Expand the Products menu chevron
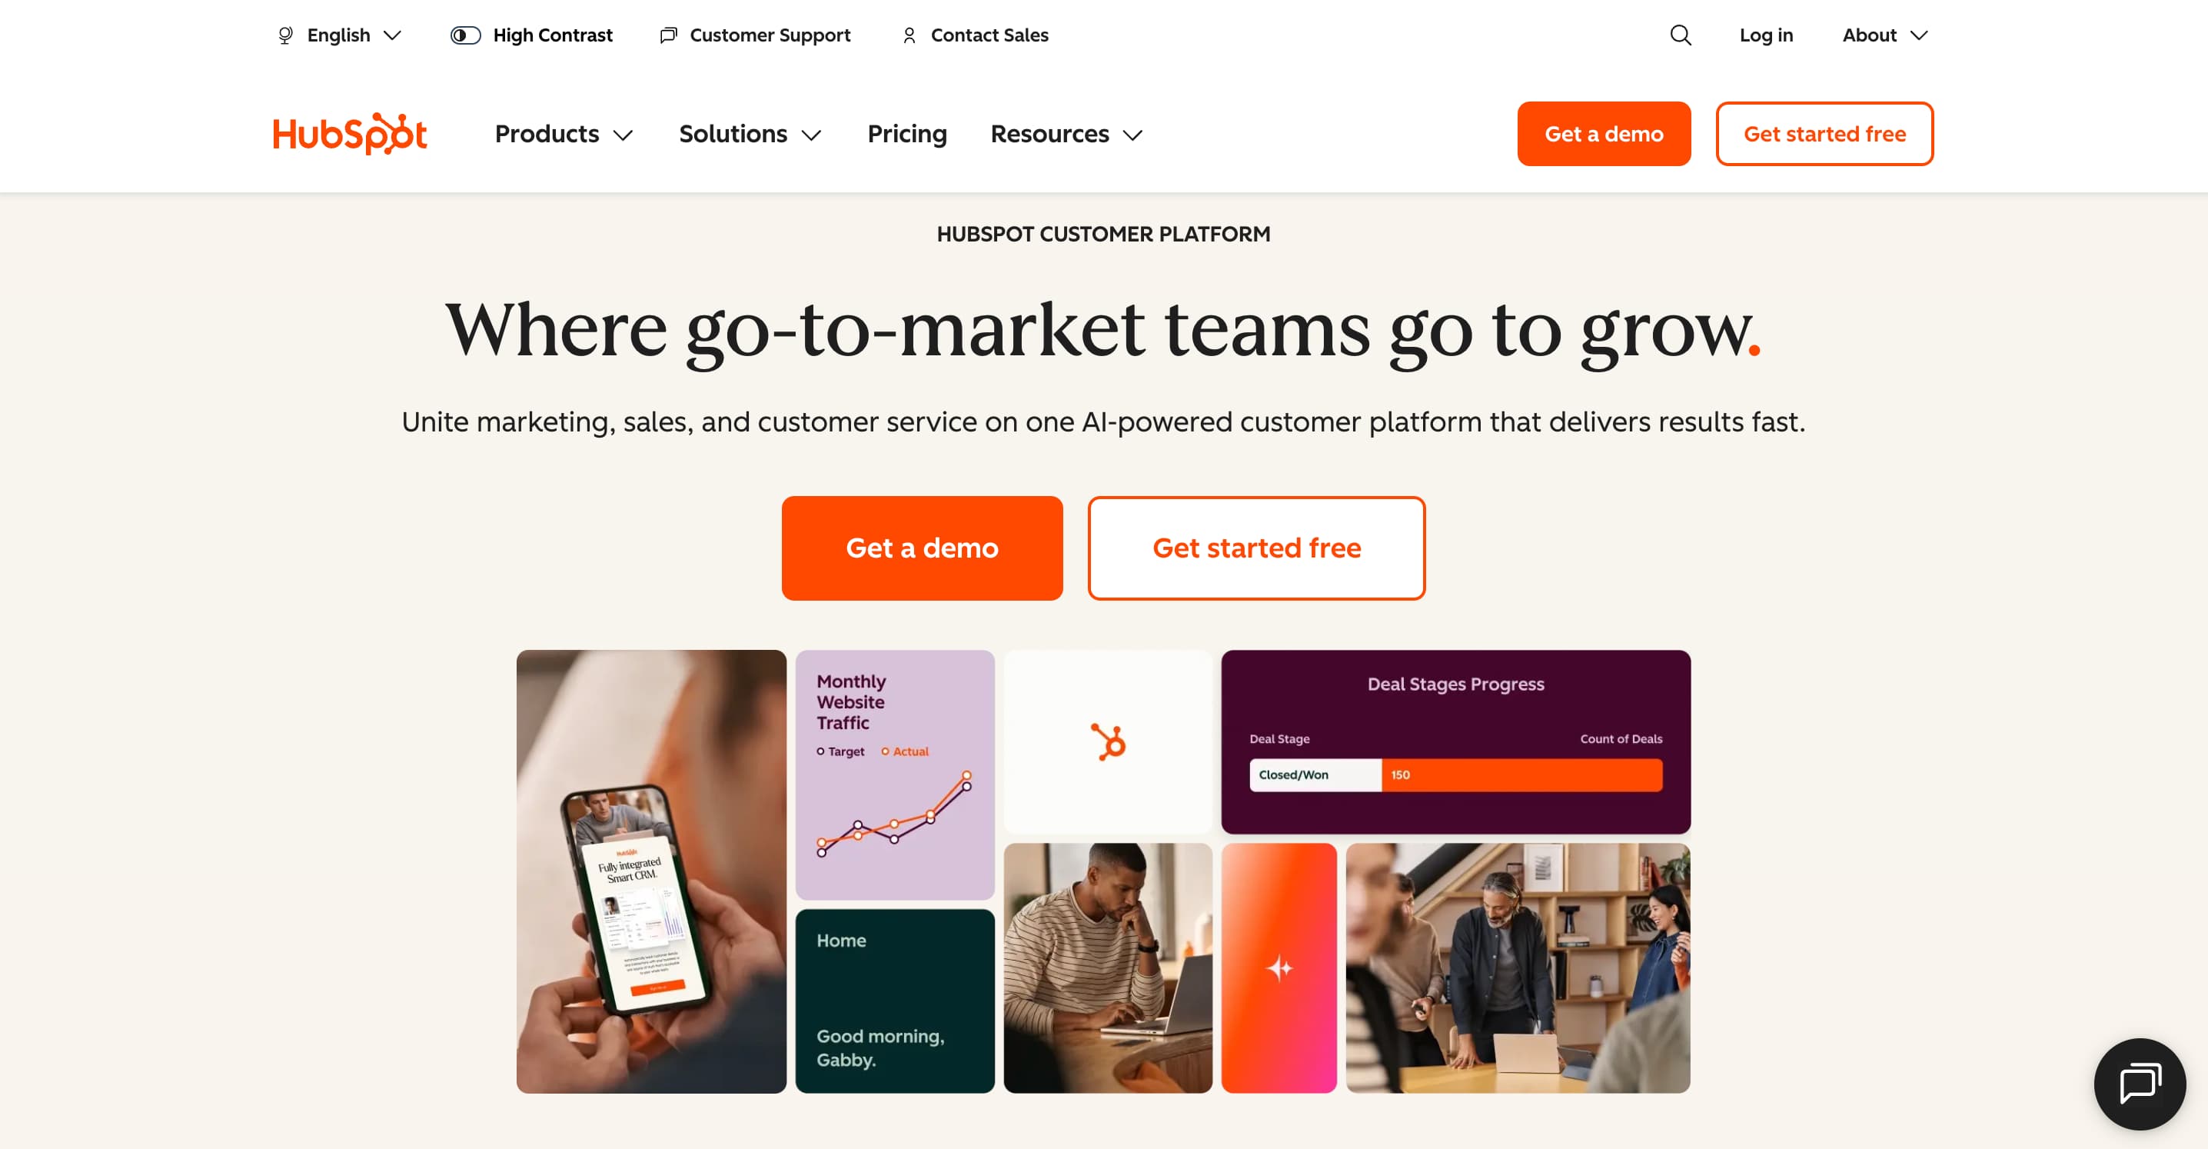 [624, 135]
